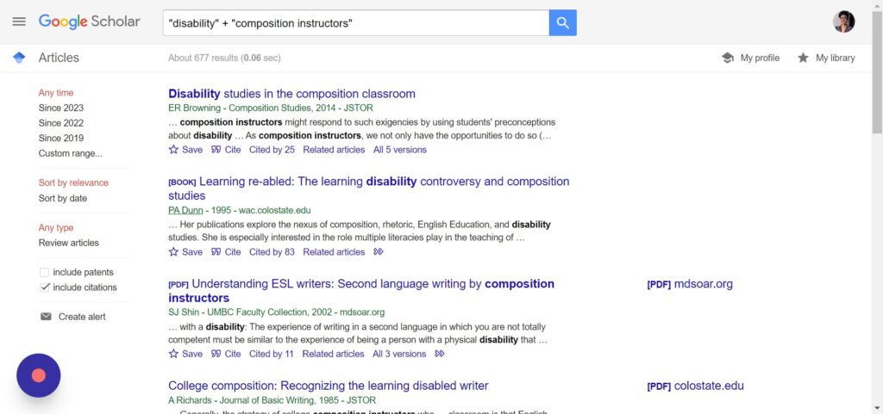Filter to Review articles
This screenshot has height=414, width=883.
coord(69,243)
